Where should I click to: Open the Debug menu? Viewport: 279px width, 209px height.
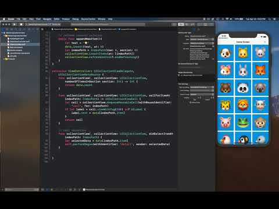(76, 19)
